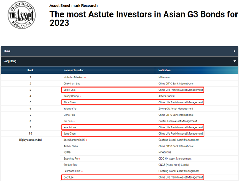The width and height of the screenshot is (239, 181).
Task: Click the Rank column header
Action: tap(30, 70)
